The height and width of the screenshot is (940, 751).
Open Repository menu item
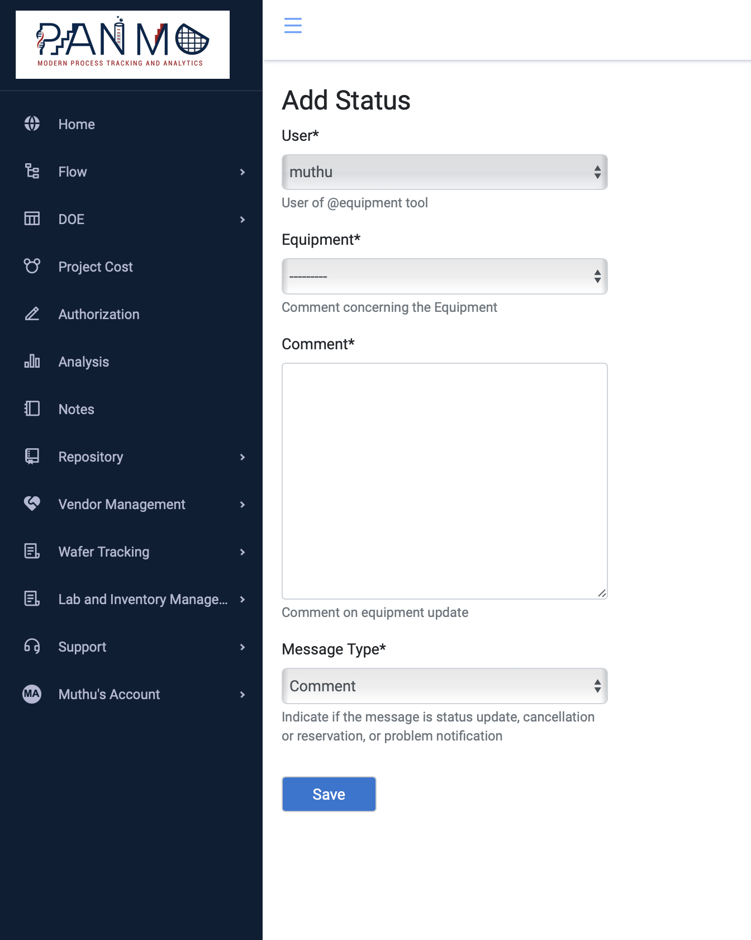pos(91,457)
